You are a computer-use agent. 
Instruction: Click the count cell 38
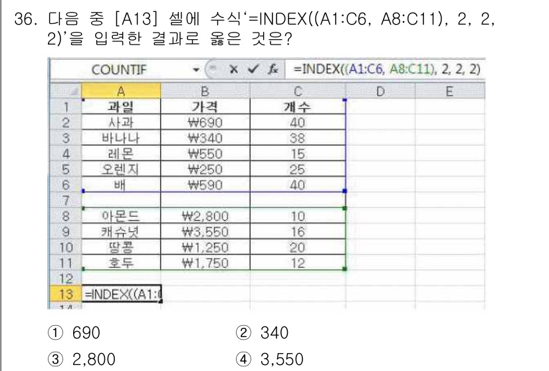(298, 138)
